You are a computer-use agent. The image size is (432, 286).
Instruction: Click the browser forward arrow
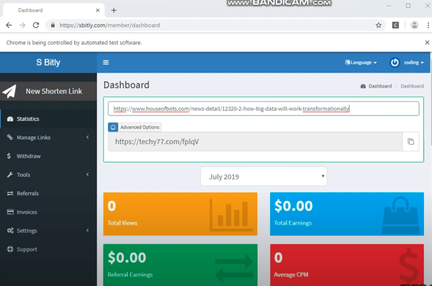coord(22,25)
